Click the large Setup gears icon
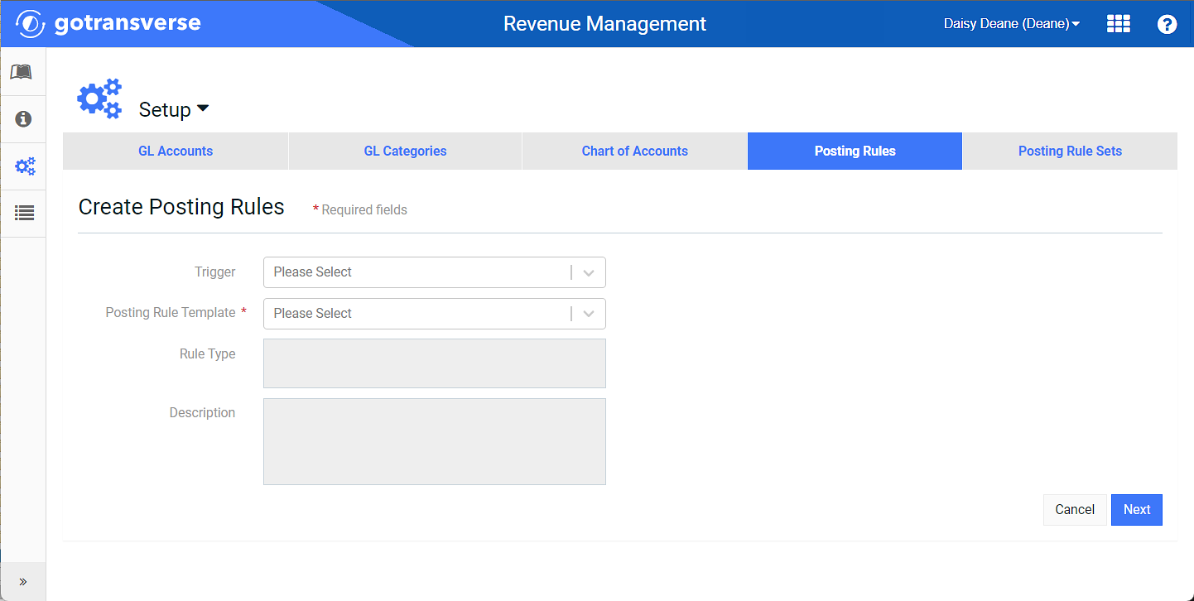Viewport: 1194px width, 601px height. pos(99,99)
